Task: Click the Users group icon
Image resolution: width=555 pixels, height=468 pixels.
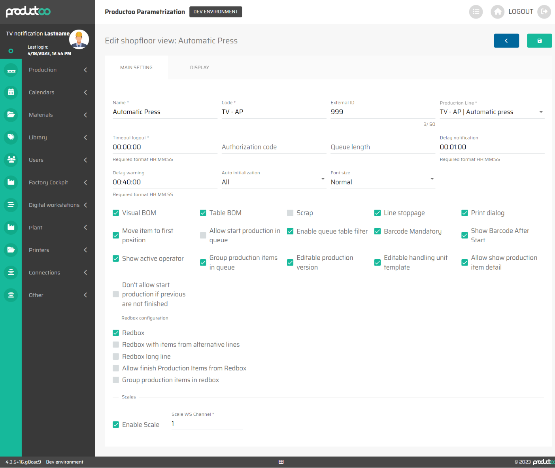Action: (11, 160)
